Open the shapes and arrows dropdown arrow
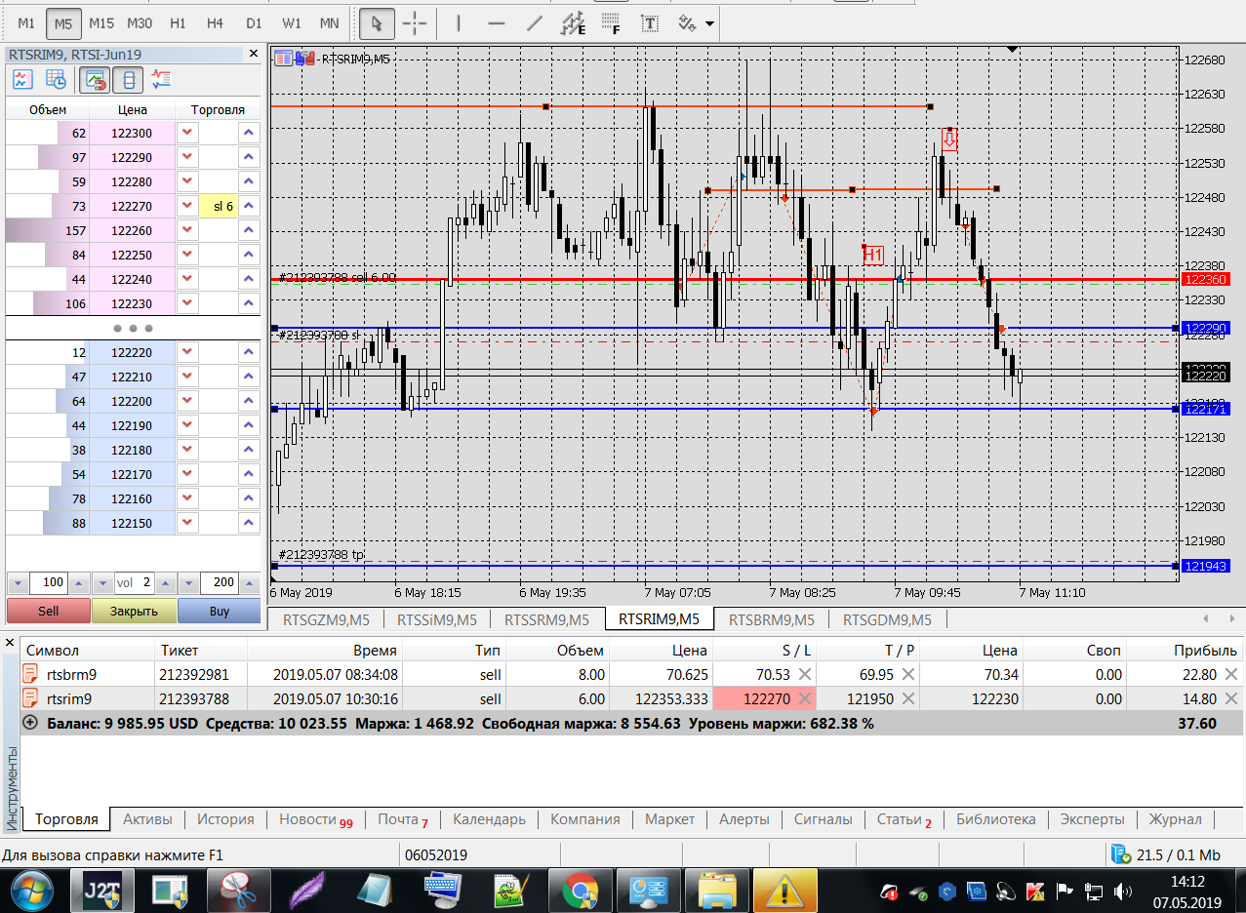The width and height of the screenshot is (1246, 913). pyautogui.click(x=709, y=22)
